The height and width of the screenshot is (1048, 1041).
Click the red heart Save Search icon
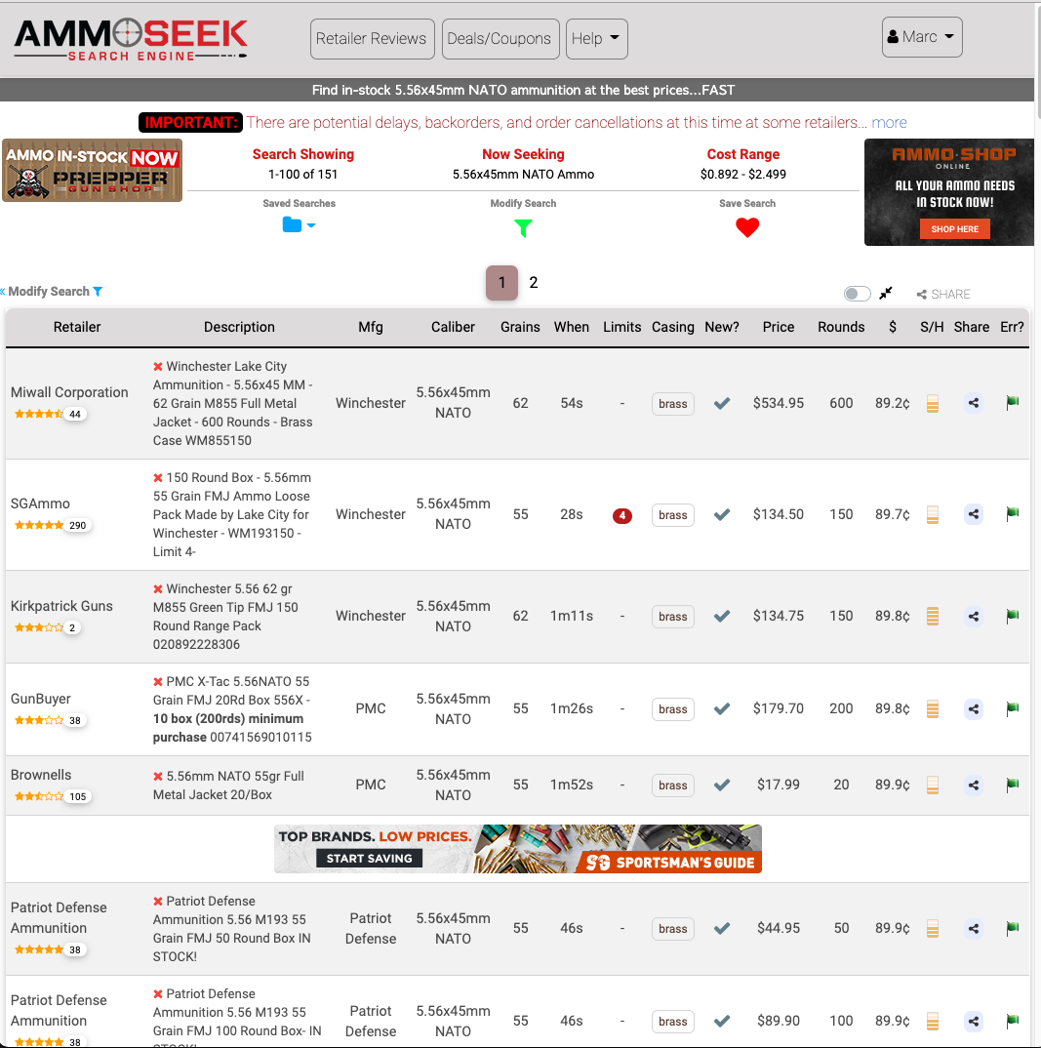tap(747, 227)
